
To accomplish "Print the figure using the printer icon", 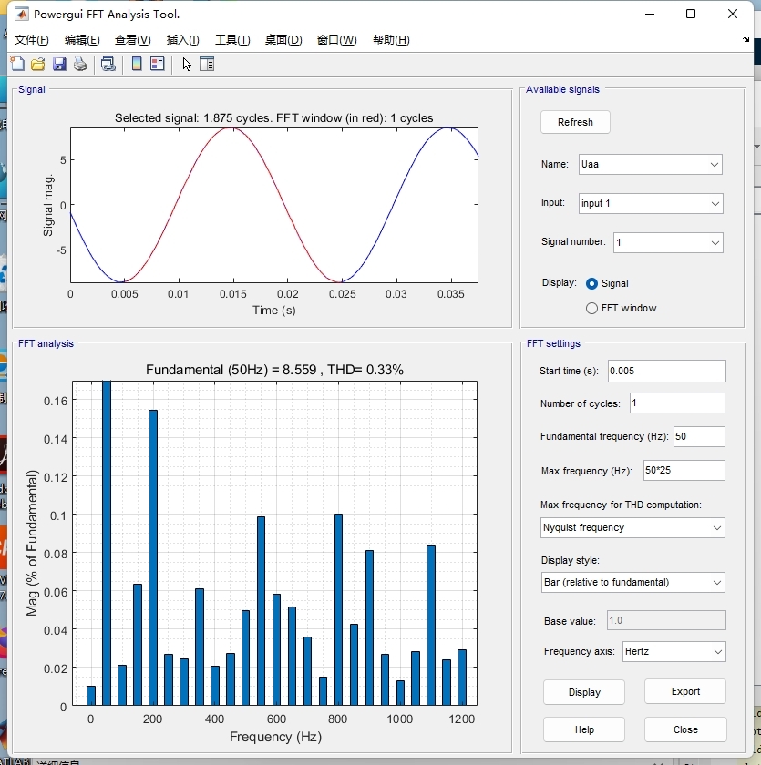I will [80, 64].
